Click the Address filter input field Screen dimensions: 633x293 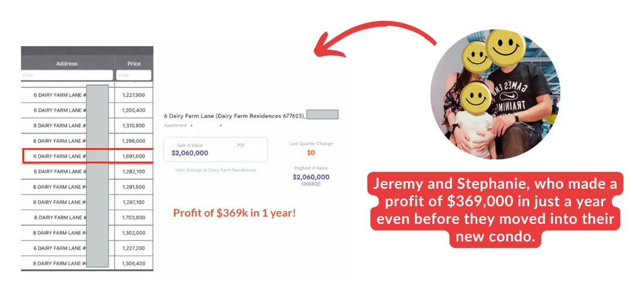pyautogui.click(x=67, y=75)
